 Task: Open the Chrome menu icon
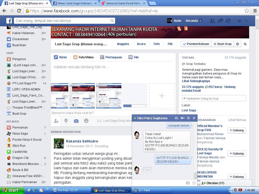pyautogui.click(x=255, y=11)
